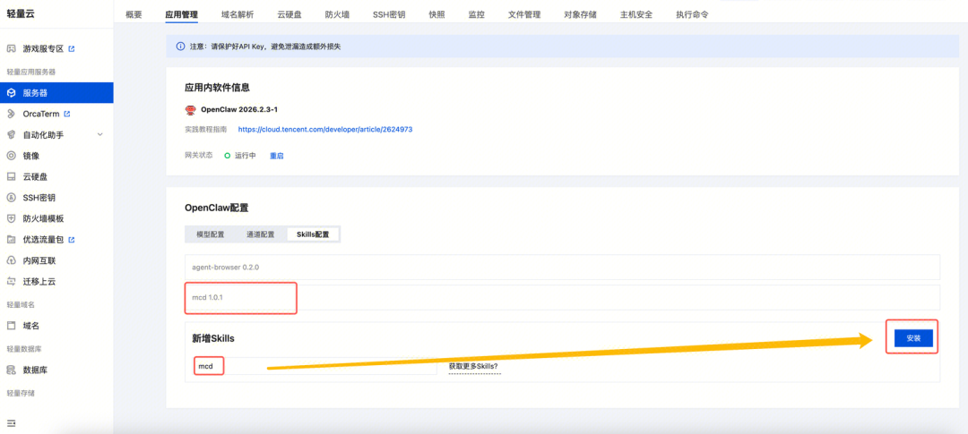Screen dimensions: 968x434
Task: Click the game server zone gamepad icon
Action: [11, 48]
